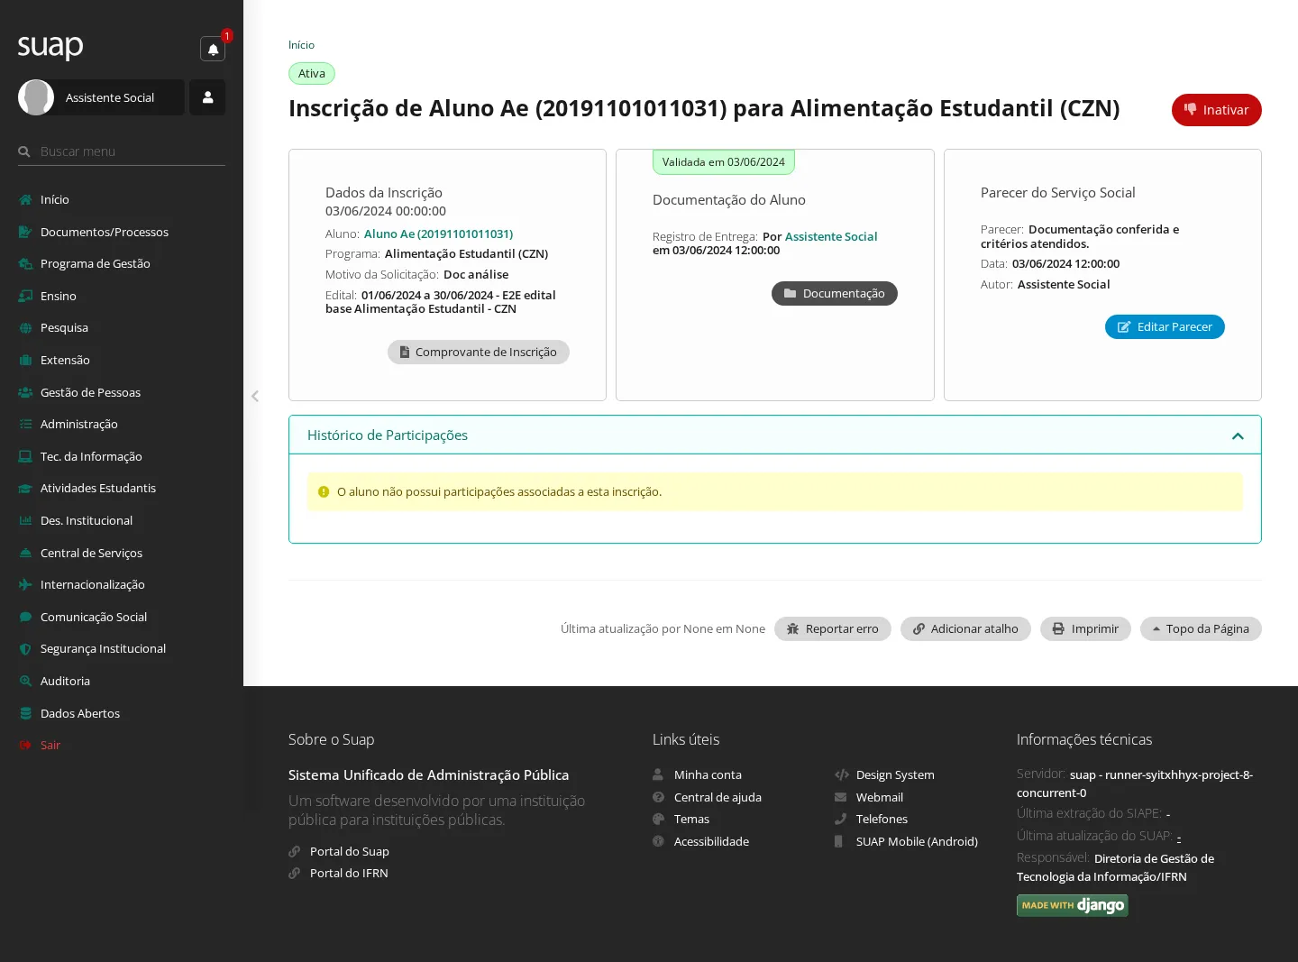Click the Atividades Estudantis graduation cap icon
This screenshot has height=962, width=1298.
point(25,489)
